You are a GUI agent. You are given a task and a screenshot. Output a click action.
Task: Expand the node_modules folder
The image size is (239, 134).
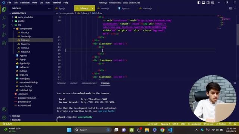coord(25,17)
